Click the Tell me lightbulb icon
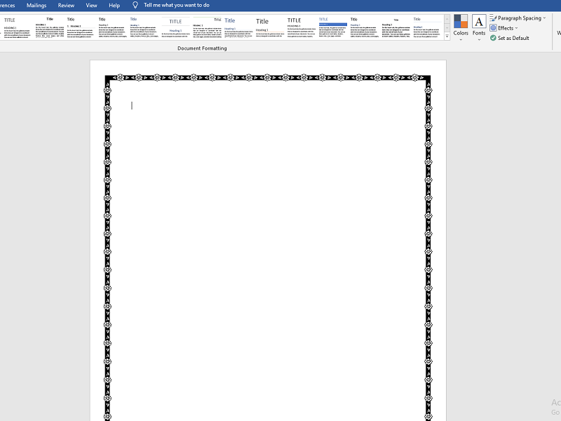 135,5
